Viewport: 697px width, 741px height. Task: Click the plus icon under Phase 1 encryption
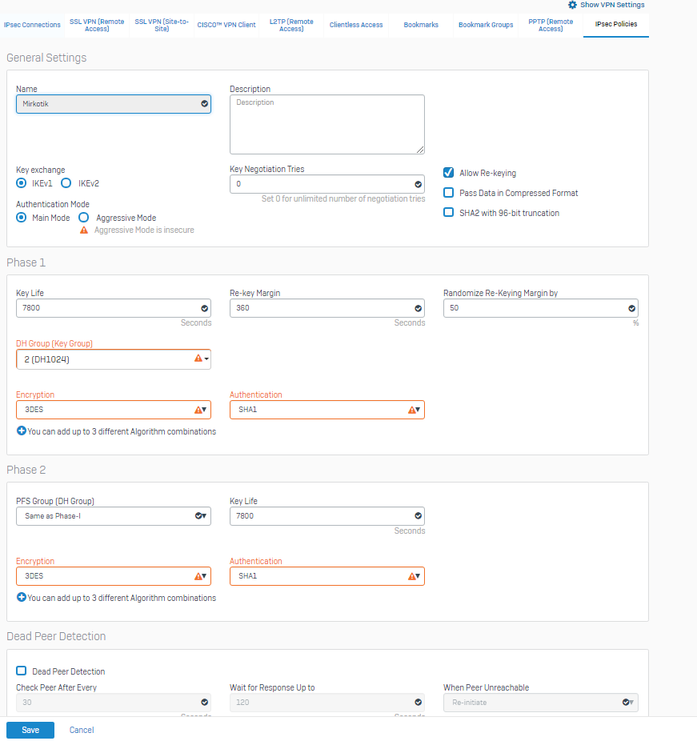pos(22,431)
